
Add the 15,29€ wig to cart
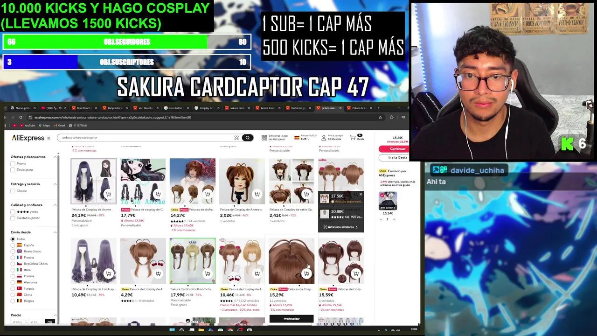[306, 273]
